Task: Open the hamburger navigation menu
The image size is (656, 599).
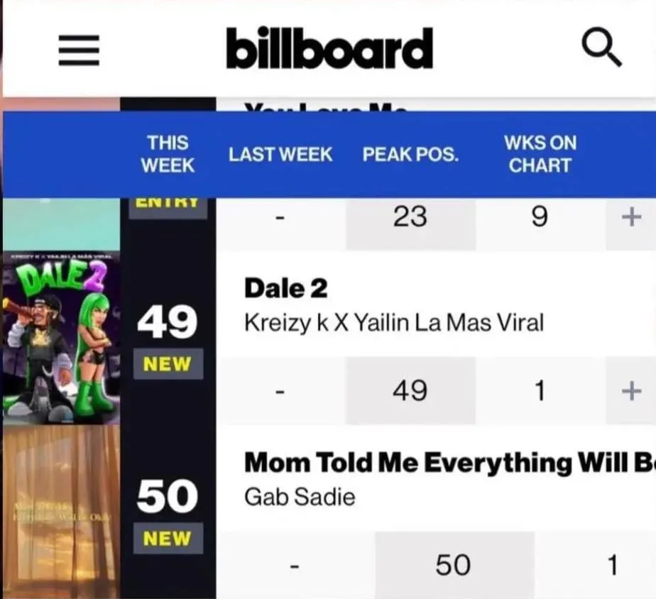Action: 79,50
